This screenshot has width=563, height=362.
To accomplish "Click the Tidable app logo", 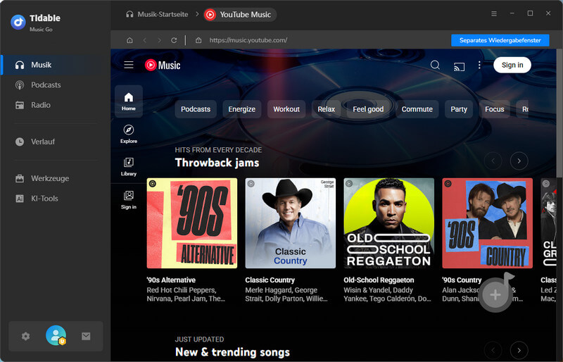I will (x=18, y=22).
